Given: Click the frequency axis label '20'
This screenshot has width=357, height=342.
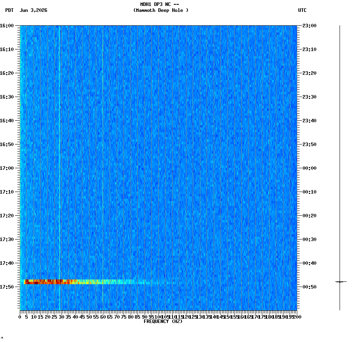Looking at the screenshot, I should [x=47, y=317].
